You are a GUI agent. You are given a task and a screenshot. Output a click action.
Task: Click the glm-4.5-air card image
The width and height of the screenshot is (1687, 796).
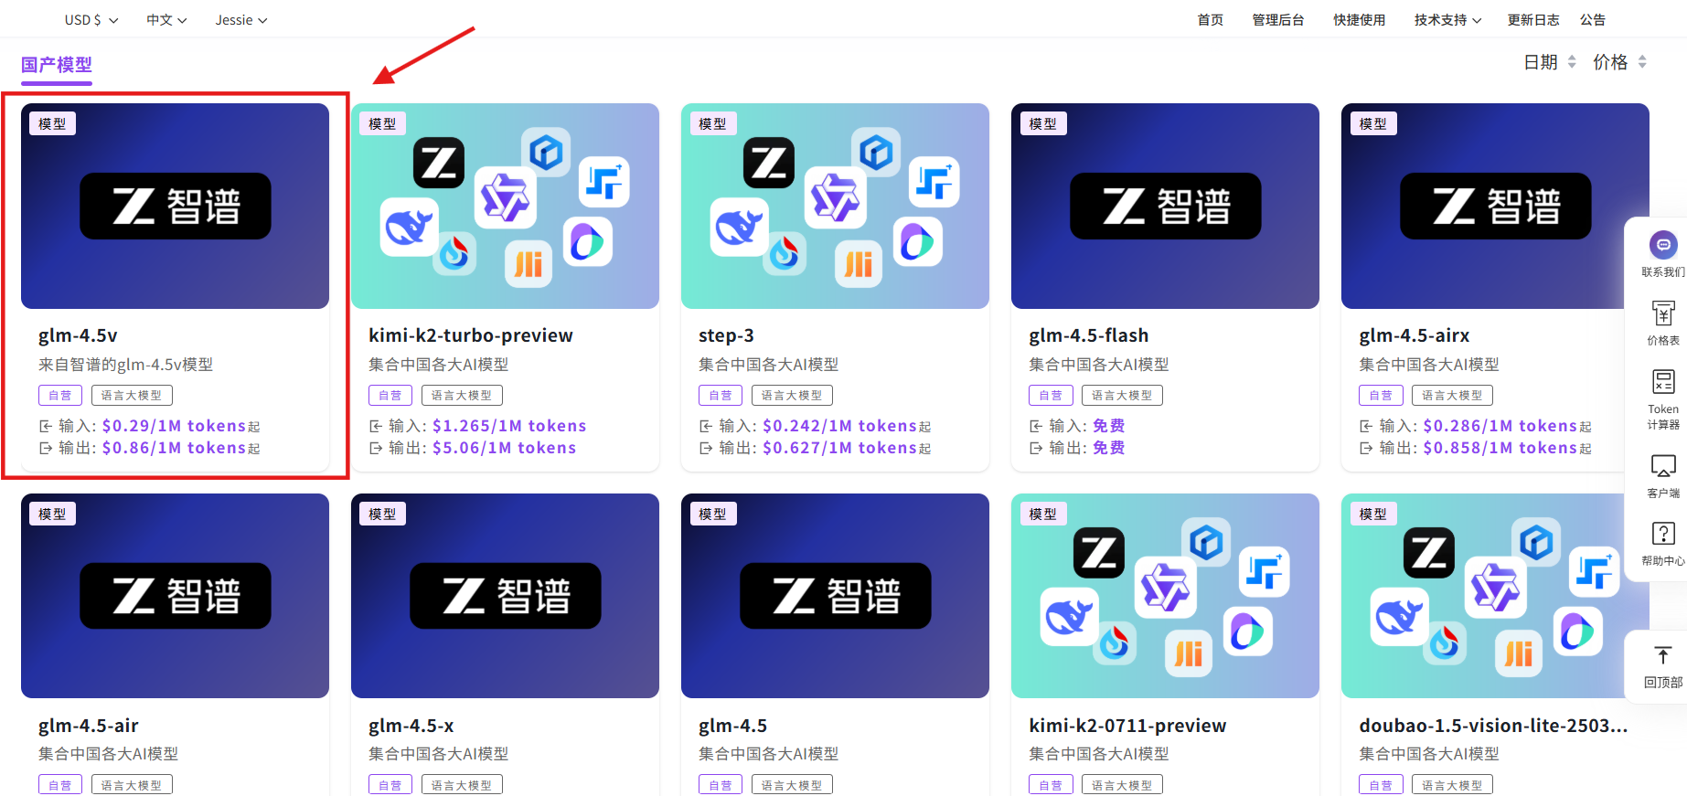[x=175, y=596]
